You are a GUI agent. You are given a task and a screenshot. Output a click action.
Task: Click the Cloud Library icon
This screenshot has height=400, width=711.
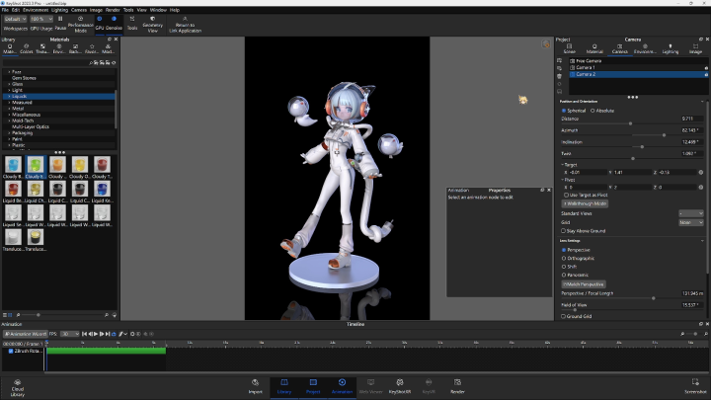(x=18, y=383)
